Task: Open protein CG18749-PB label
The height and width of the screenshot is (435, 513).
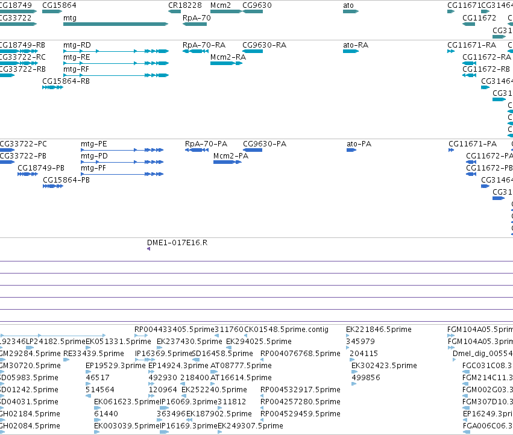Action: click(41, 168)
